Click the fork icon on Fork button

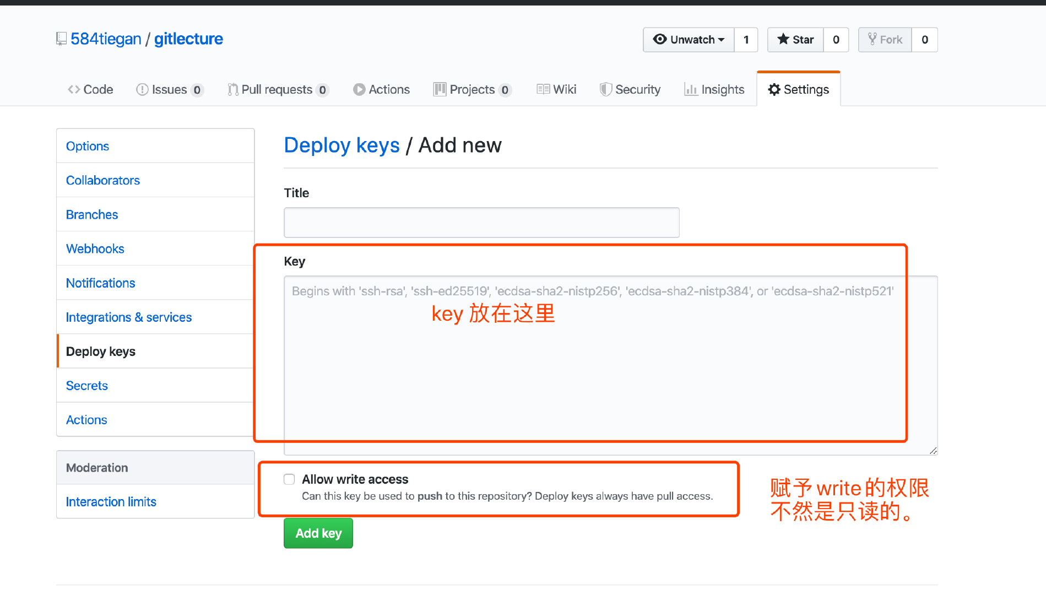click(x=872, y=39)
